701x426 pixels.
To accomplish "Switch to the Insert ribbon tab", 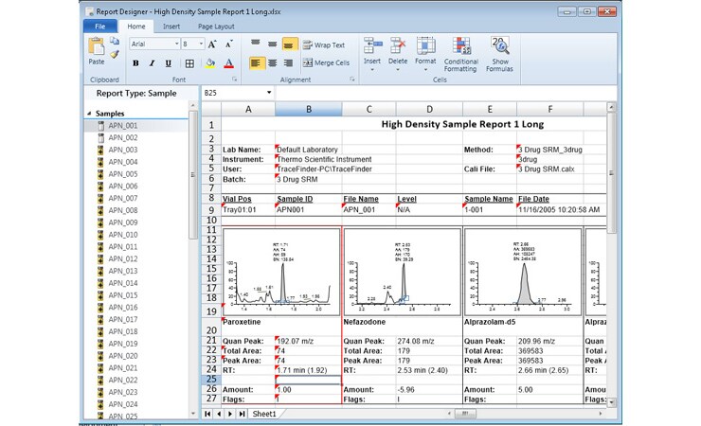I will pos(171,27).
